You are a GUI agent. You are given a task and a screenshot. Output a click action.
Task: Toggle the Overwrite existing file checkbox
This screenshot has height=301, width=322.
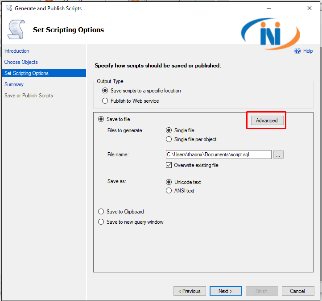tap(169, 165)
